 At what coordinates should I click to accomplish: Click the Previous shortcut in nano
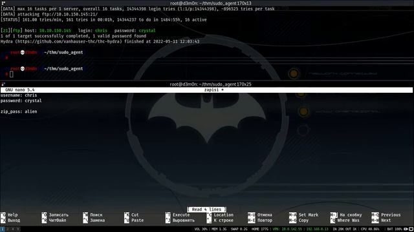386,215
